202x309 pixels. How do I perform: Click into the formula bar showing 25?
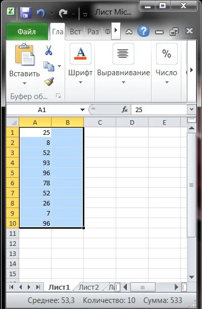point(160,110)
